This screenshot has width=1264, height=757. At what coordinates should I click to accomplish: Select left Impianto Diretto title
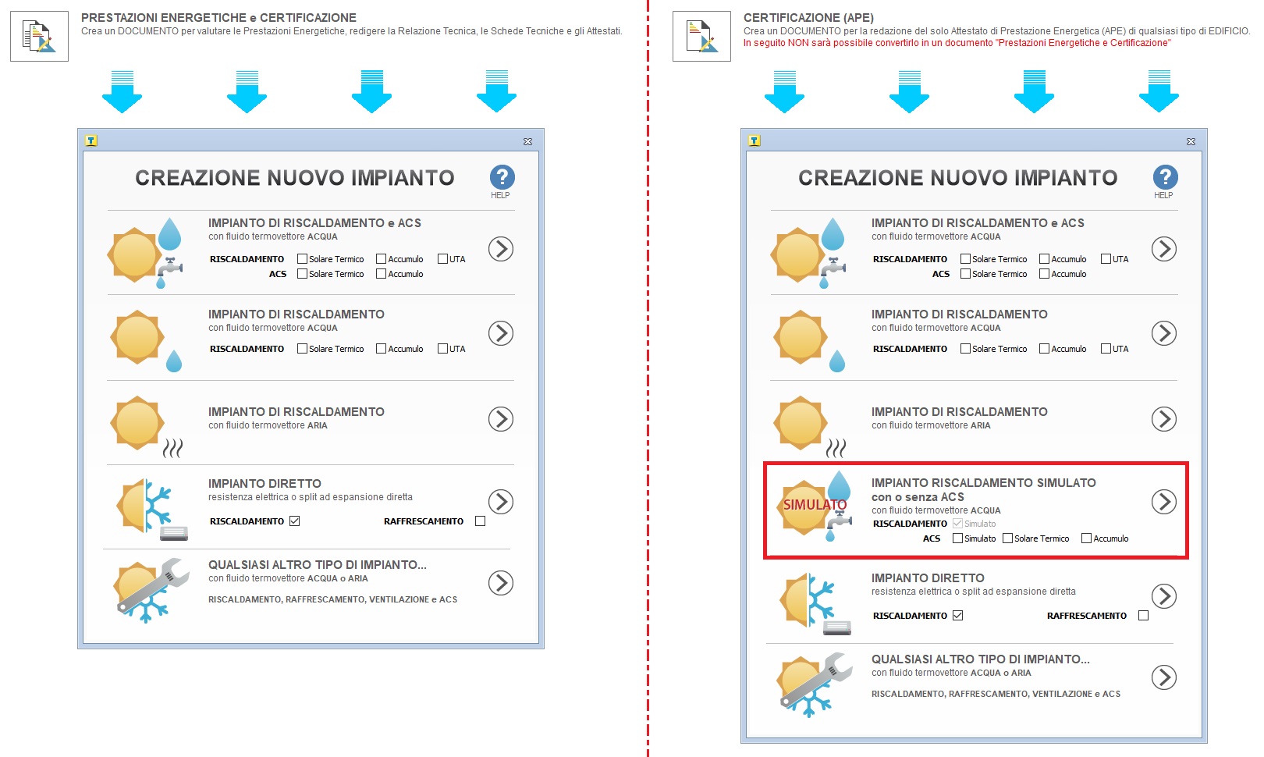(265, 484)
